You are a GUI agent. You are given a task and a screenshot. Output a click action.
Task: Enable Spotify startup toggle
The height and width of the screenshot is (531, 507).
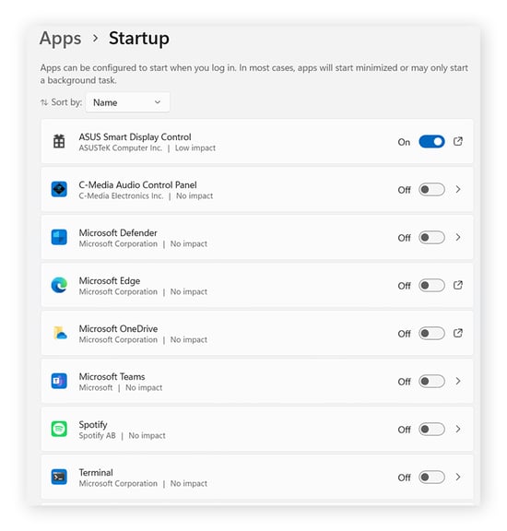pyautogui.click(x=431, y=429)
